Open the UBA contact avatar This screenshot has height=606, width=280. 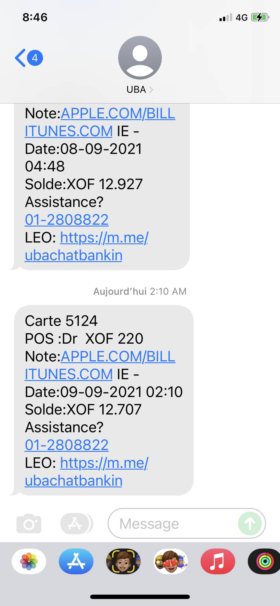click(x=140, y=58)
